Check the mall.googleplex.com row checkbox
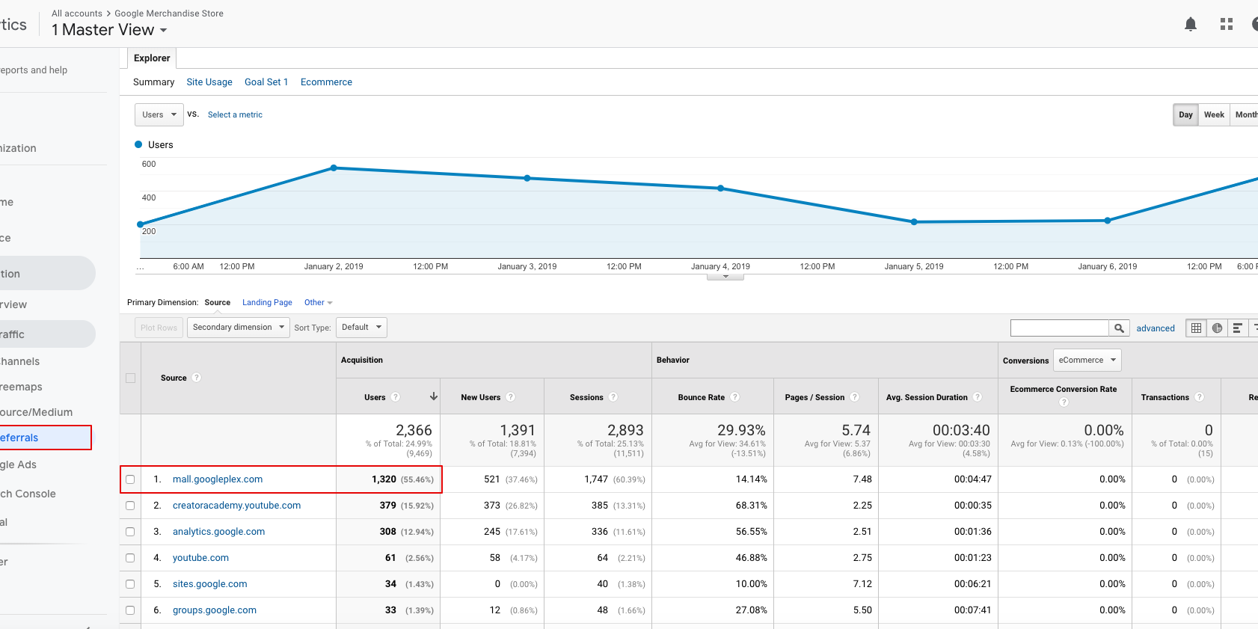Viewport: 1258px width, 629px height. 131,479
